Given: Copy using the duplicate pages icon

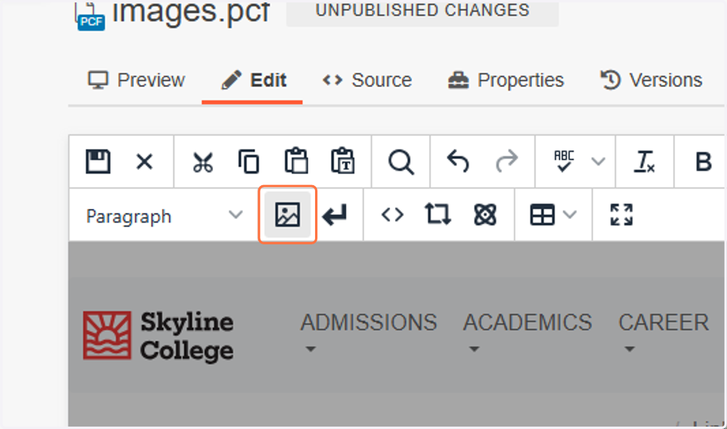Looking at the screenshot, I should pyautogui.click(x=248, y=162).
